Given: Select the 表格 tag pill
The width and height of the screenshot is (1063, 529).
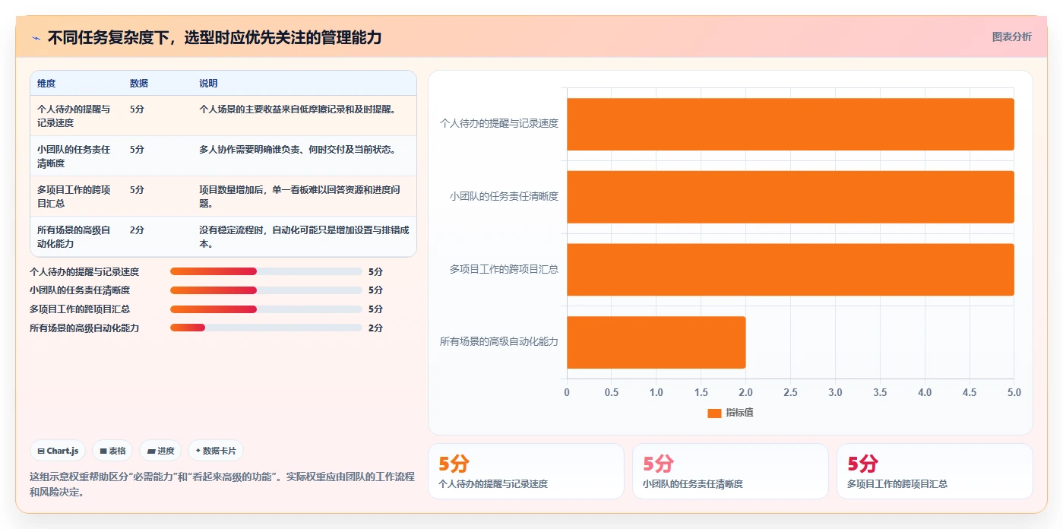Looking at the screenshot, I should coord(112,451).
